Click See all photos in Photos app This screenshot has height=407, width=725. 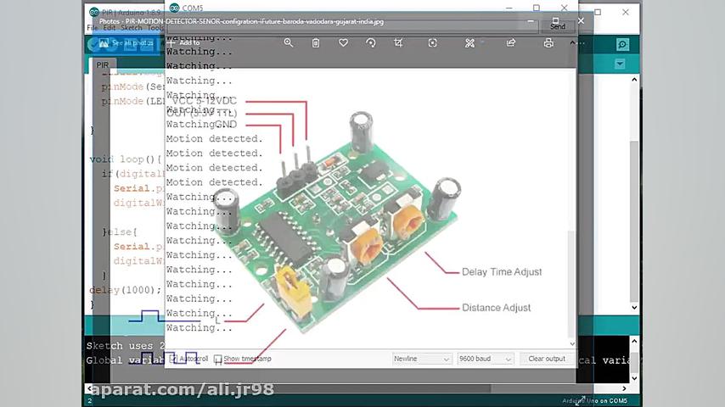[126, 43]
